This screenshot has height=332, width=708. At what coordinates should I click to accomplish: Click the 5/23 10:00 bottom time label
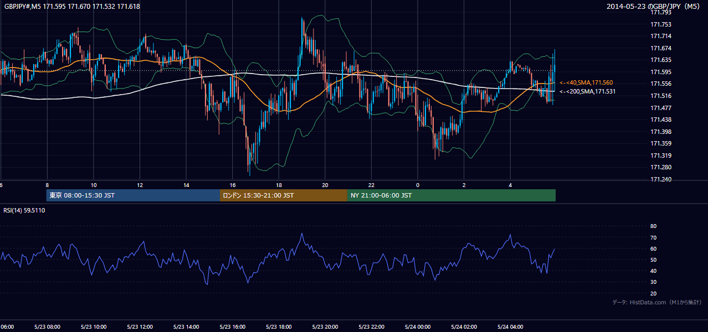click(x=94, y=327)
